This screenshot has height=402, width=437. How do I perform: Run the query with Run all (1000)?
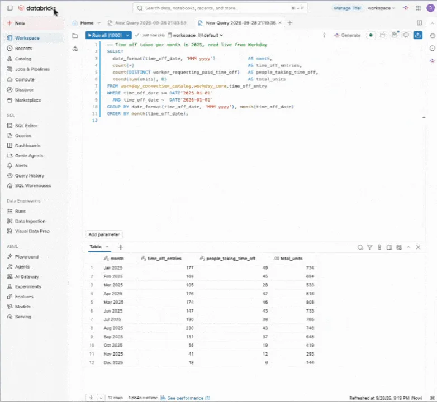(105, 35)
